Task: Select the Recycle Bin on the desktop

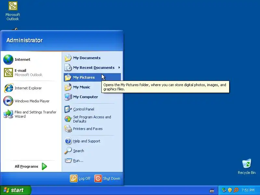Action: (x=247, y=166)
